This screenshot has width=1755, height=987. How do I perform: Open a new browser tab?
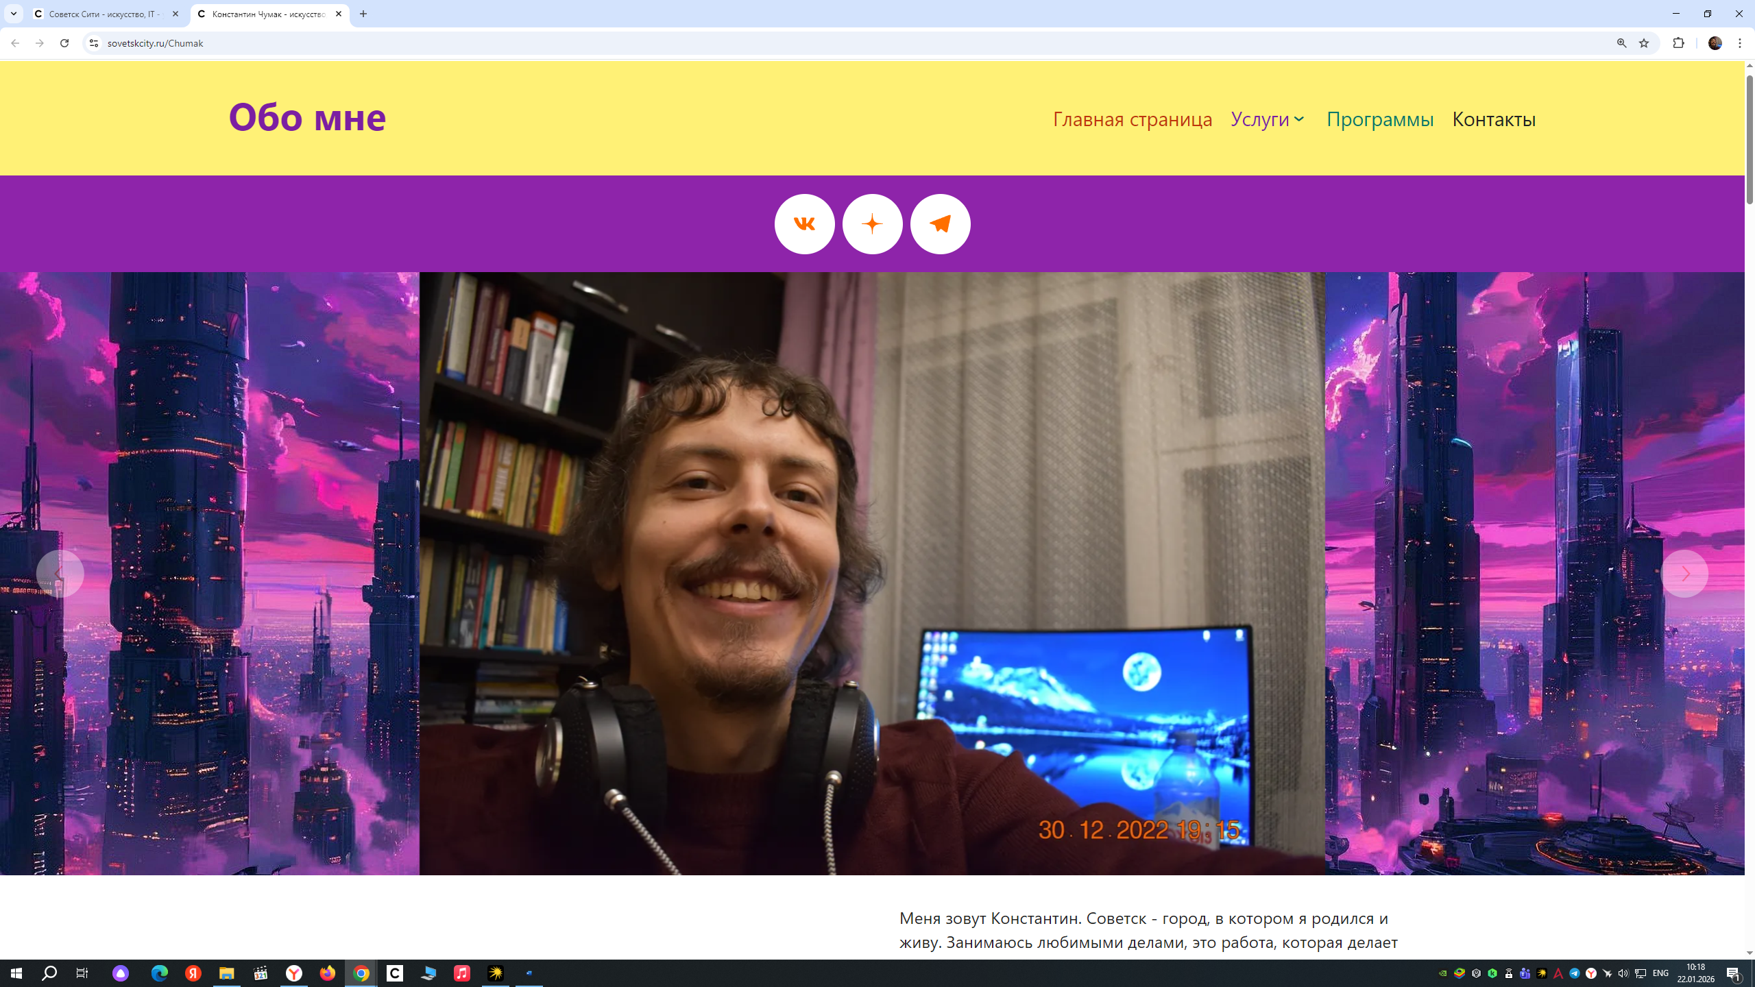[x=363, y=14]
